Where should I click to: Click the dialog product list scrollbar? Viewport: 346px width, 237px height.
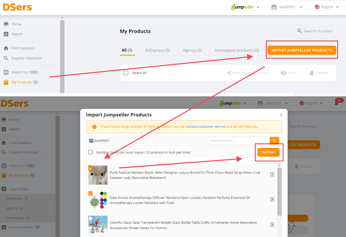[x=279, y=192]
